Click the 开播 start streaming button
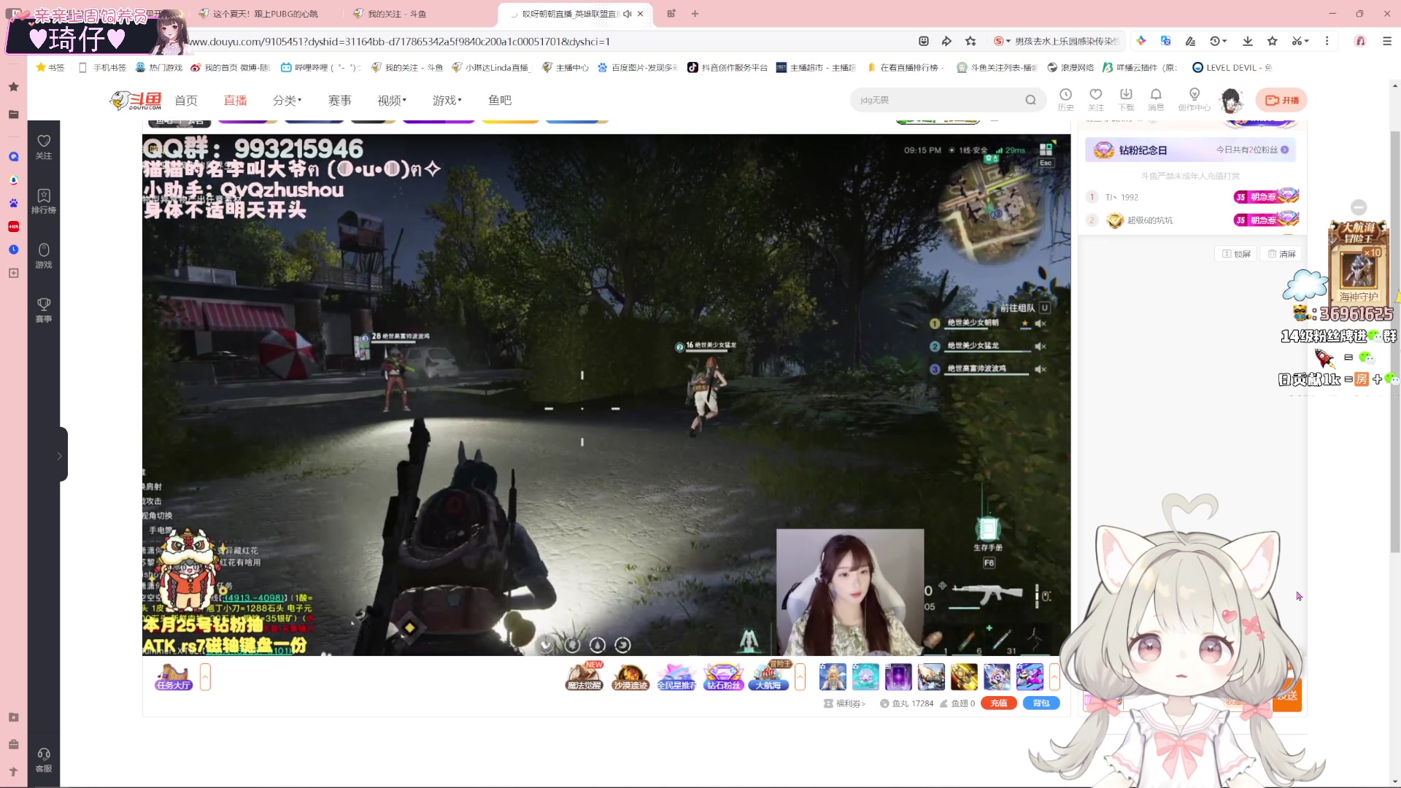Screen dimensions: 1401x788 coord(1281,100)
